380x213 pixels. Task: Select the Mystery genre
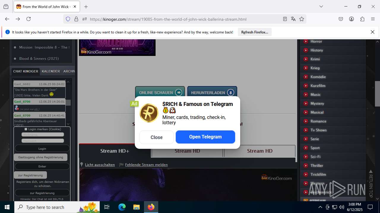tap(317, 104)
